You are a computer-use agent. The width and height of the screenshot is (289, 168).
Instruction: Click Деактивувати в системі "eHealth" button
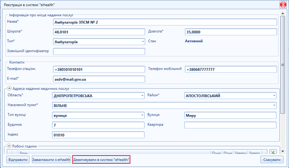[101, 160]
